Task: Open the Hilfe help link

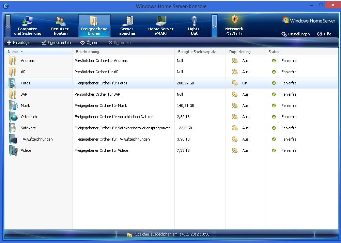Action: [324, 34]
